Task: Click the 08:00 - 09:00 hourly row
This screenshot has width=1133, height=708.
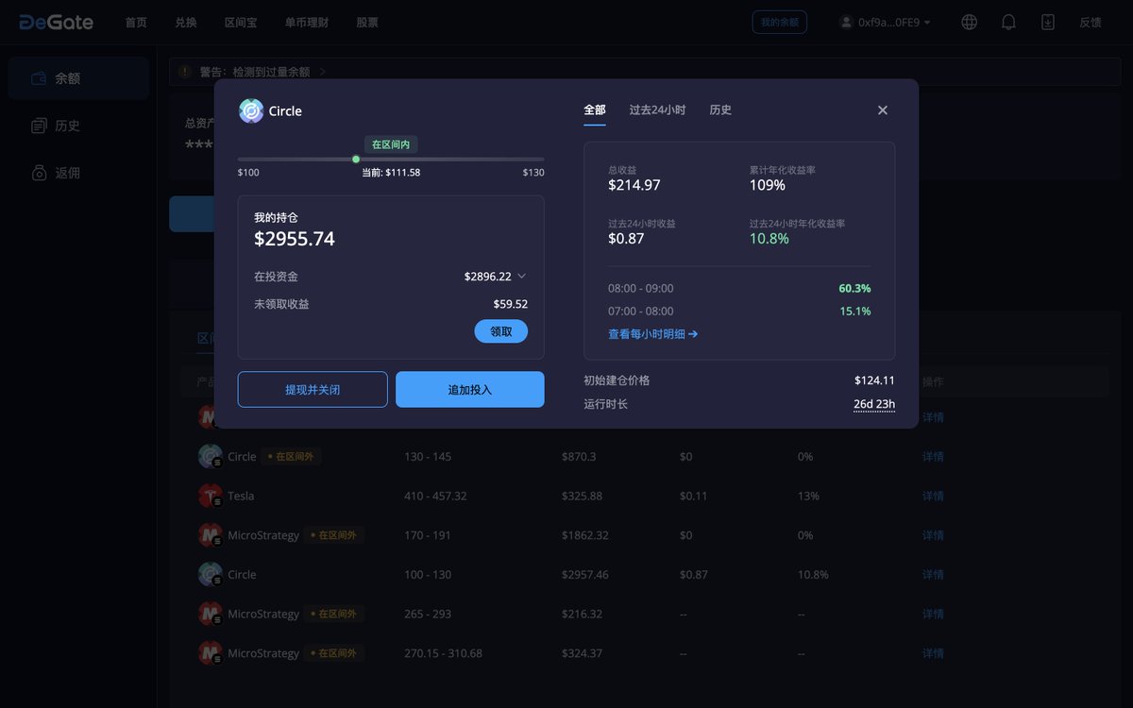Action: coord(739,288)
